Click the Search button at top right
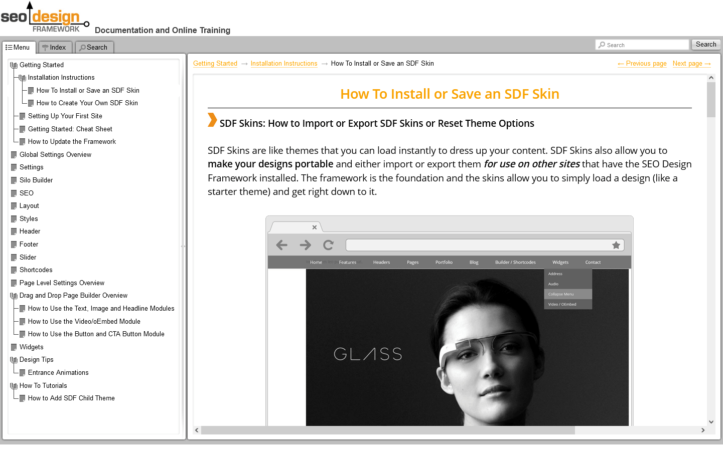The image size is (723, 456). coord(706,45)
